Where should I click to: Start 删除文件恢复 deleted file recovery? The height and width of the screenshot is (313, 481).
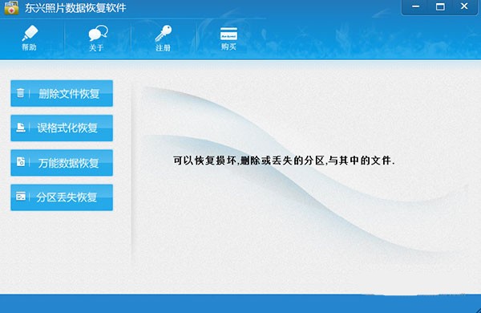point(62,93)
